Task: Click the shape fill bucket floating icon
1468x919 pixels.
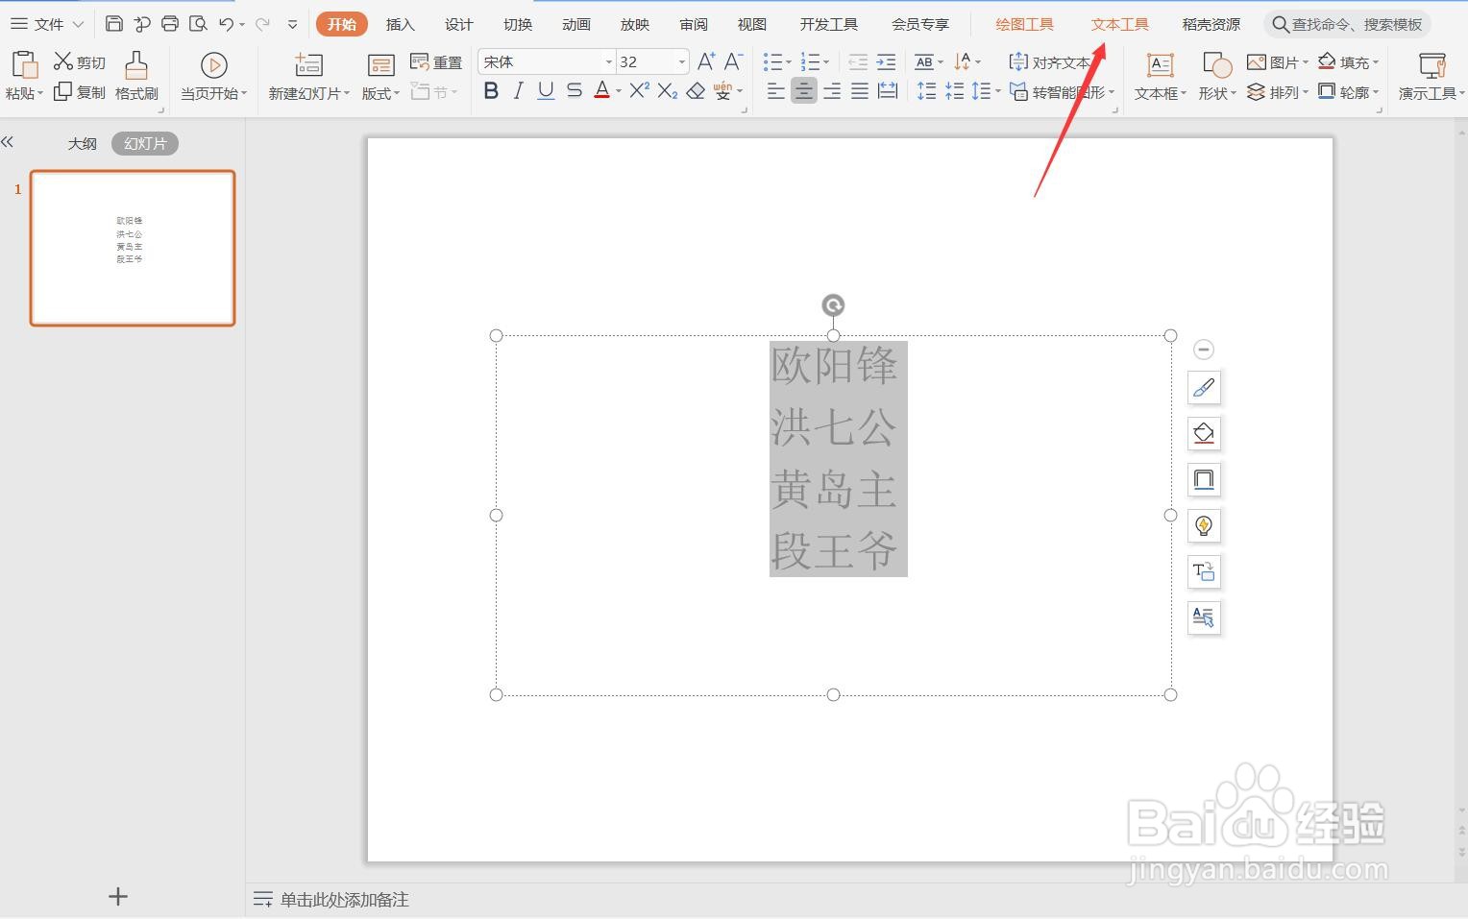Action: click(1204, 433)
